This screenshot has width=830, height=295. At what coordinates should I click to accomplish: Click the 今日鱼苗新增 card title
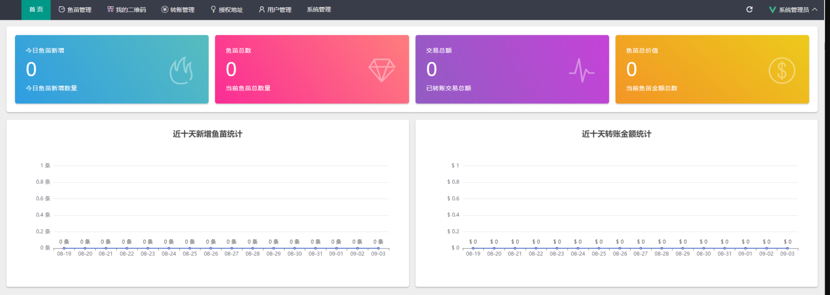point(45,51)
